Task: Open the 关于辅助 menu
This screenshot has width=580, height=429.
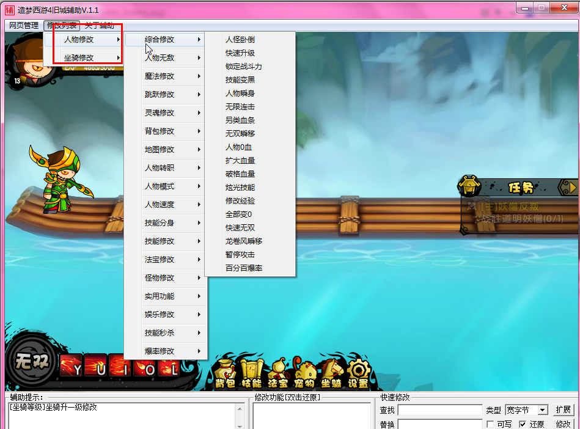Action: 100,26
